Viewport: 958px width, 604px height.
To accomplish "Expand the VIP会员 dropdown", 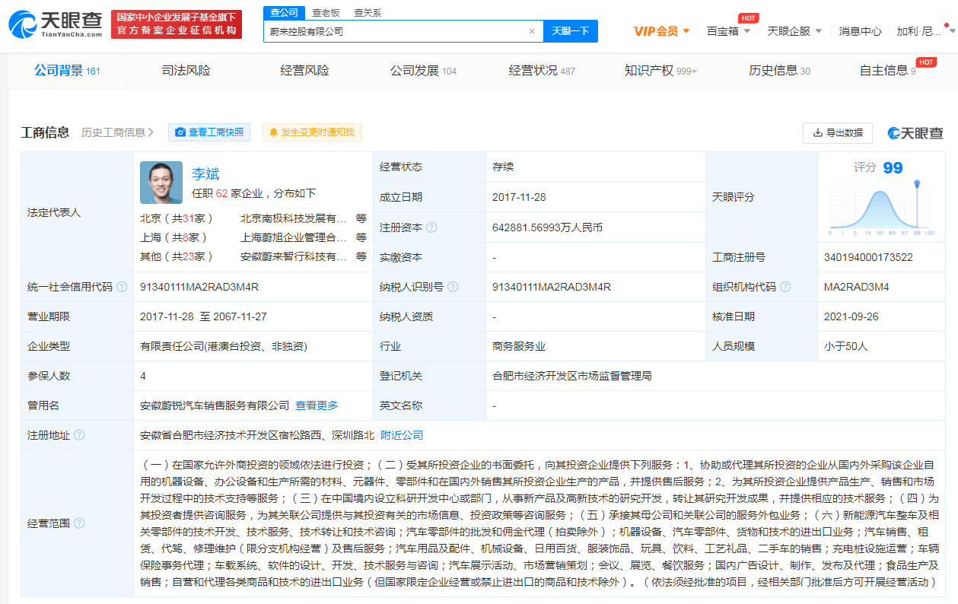I will coord(661,31).
